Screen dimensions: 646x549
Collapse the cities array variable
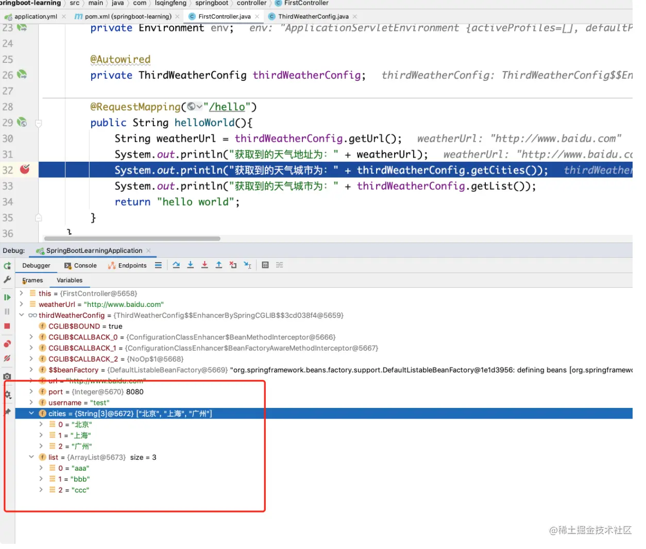point(31,413)
